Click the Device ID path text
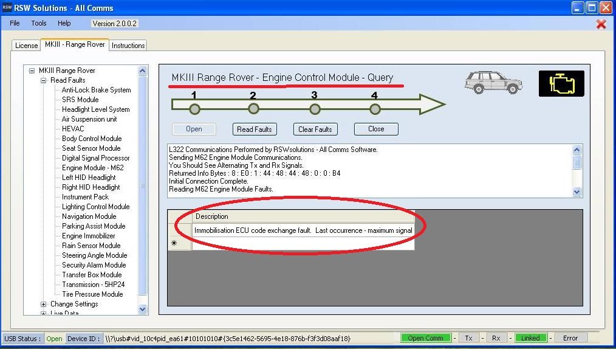The width and height of the screenshot is (616, 349). (x=227, y=339)
